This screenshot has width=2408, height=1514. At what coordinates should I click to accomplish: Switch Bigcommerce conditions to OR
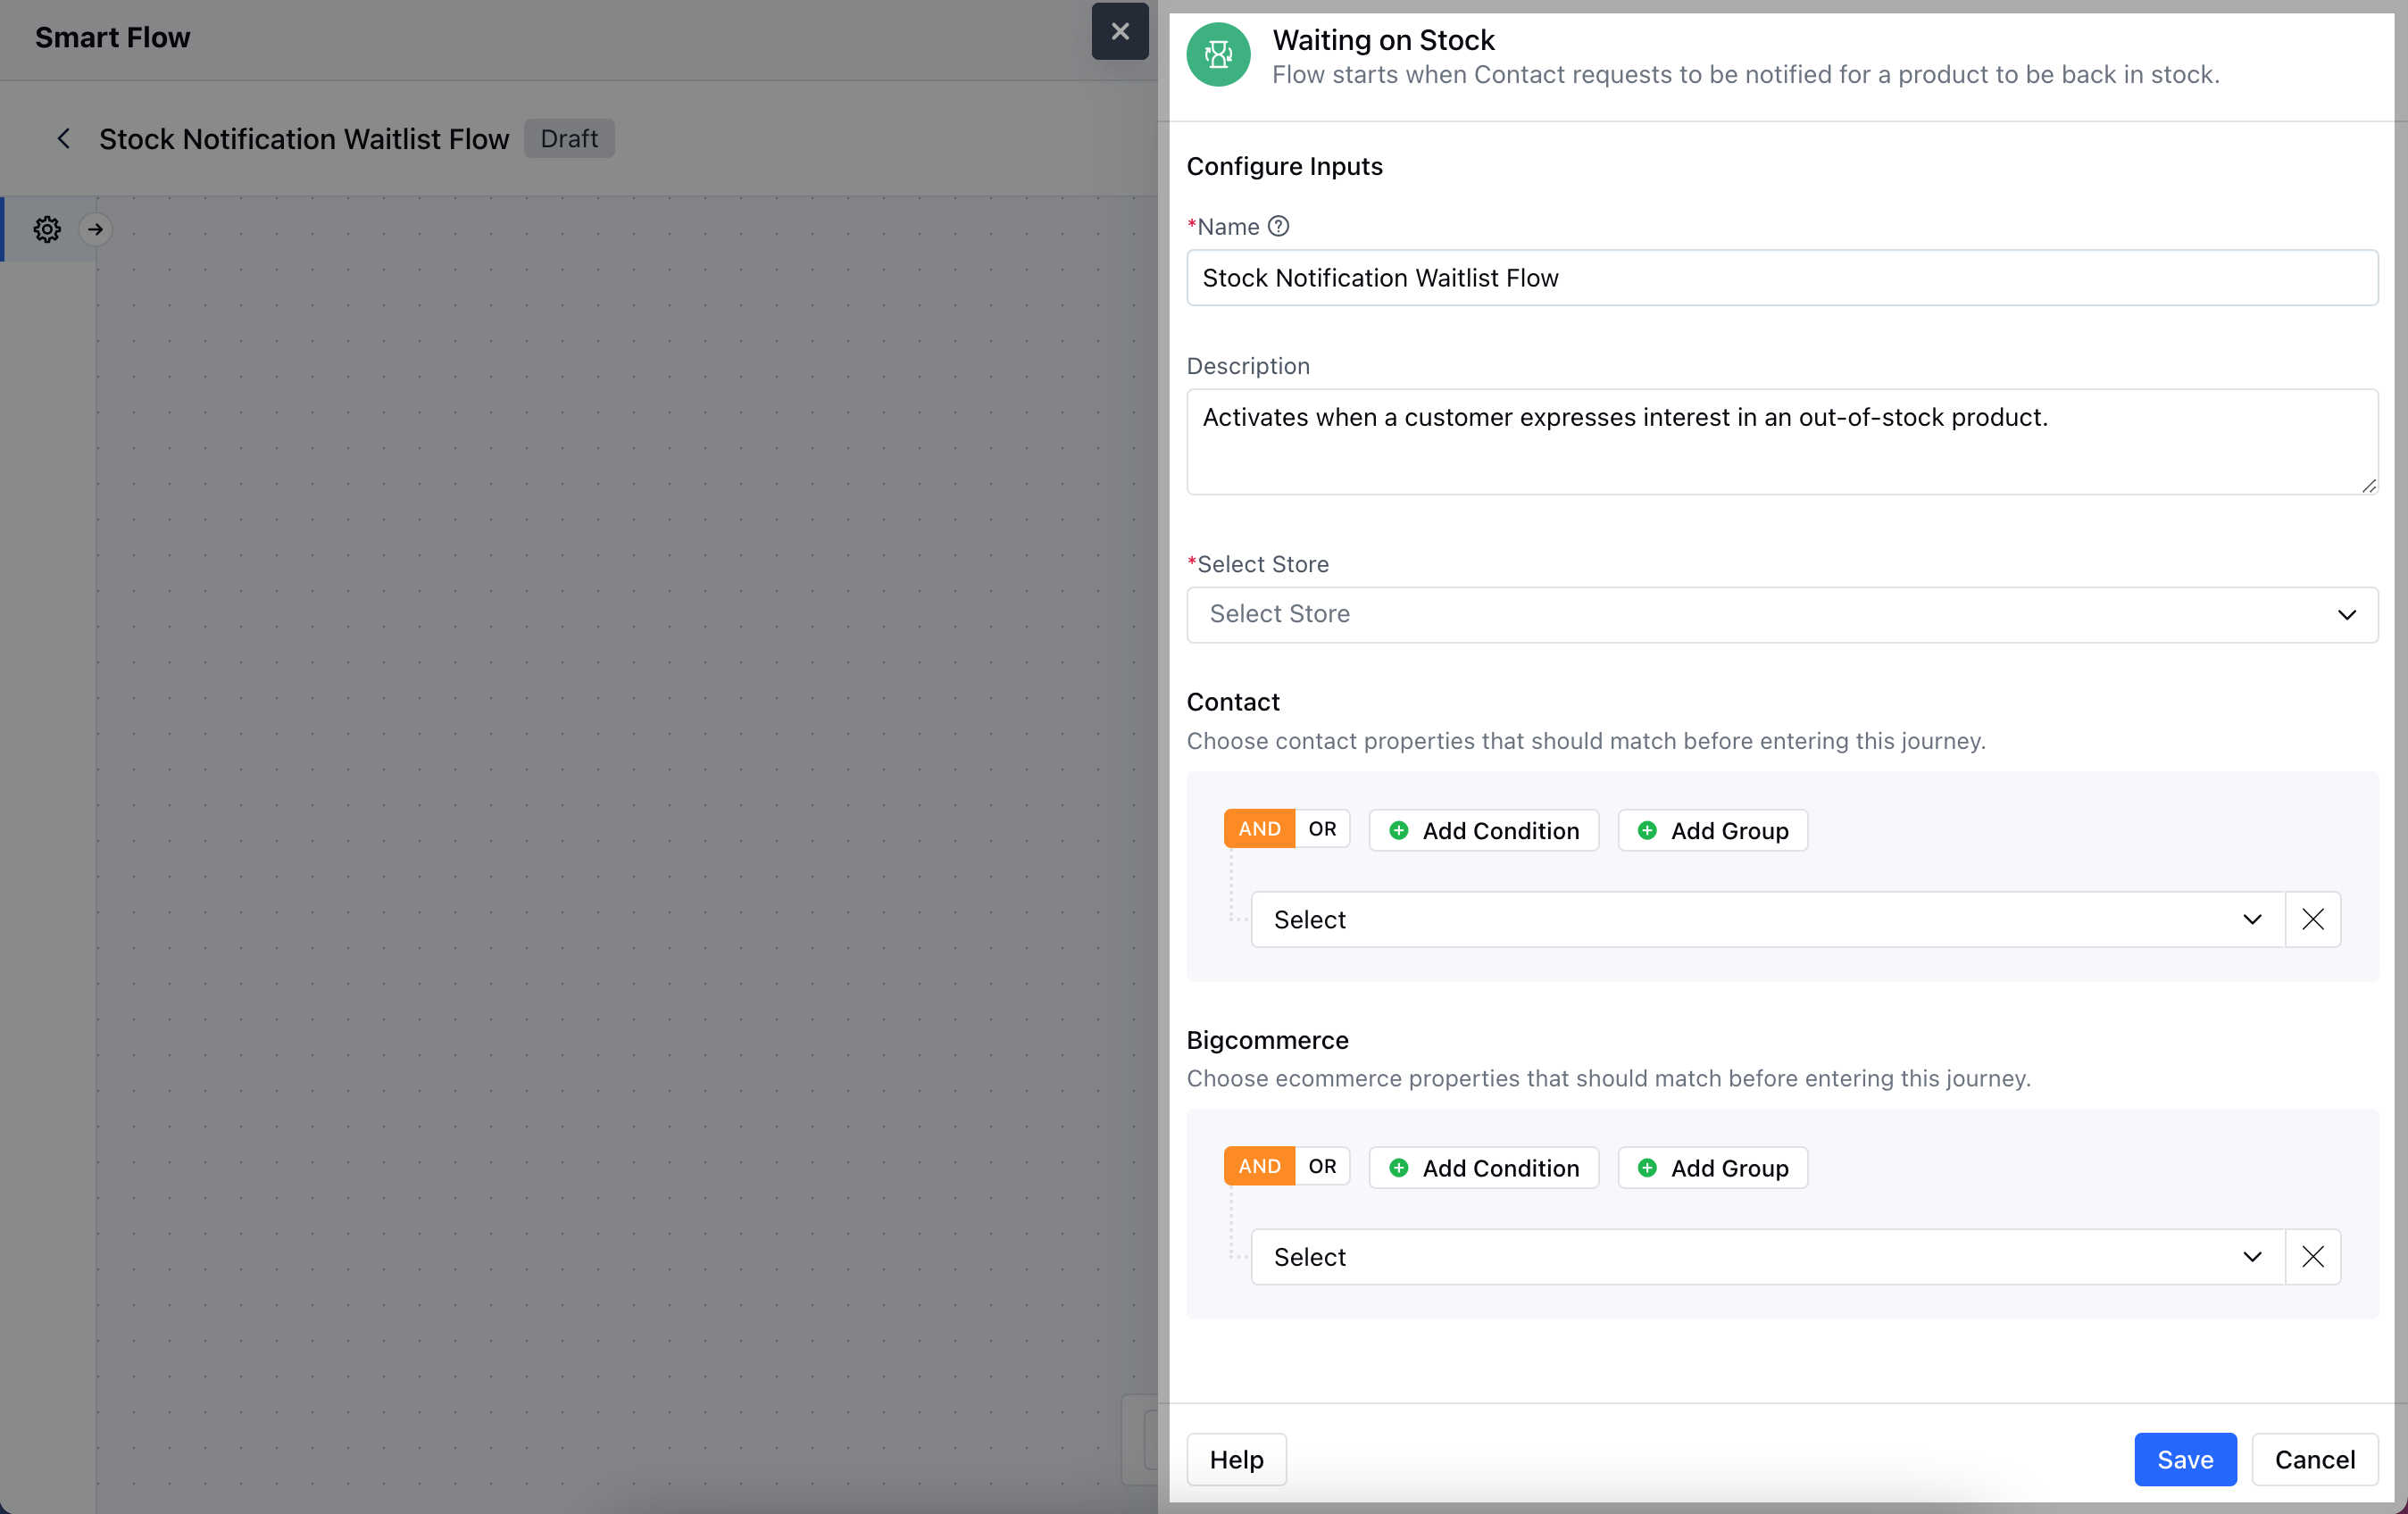tap(1322, 1167)
